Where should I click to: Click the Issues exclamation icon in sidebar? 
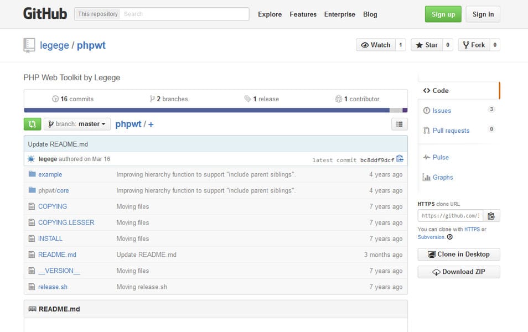tap(427, 111)
